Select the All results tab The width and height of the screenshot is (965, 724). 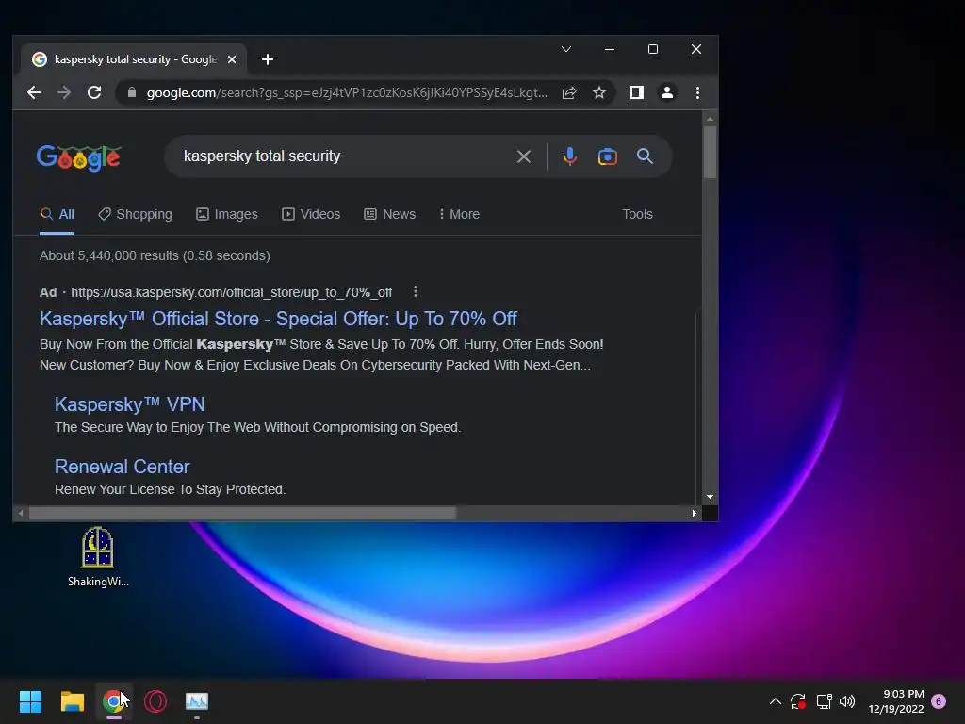[57, 214]
